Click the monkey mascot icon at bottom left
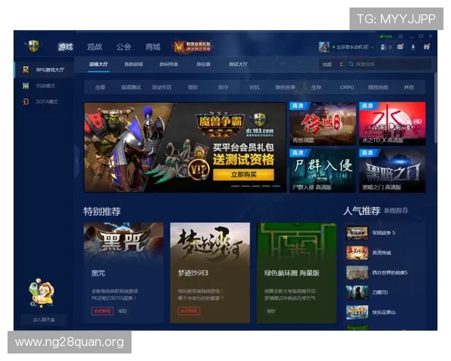 [39, 294]
